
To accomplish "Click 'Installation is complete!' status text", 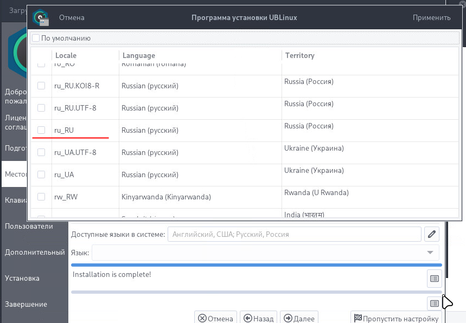I will click(112, 275).
